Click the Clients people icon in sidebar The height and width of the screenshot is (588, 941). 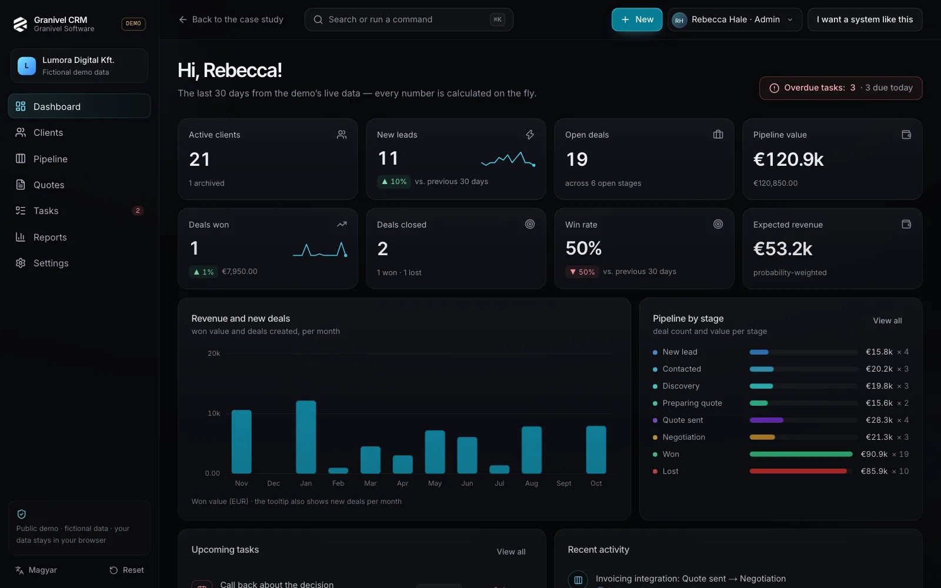coord(21,132)
